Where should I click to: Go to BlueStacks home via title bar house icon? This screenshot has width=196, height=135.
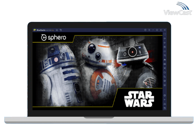tap(57, 30)
